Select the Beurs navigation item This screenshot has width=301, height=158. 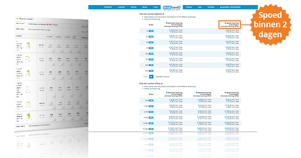click(145, 7)
